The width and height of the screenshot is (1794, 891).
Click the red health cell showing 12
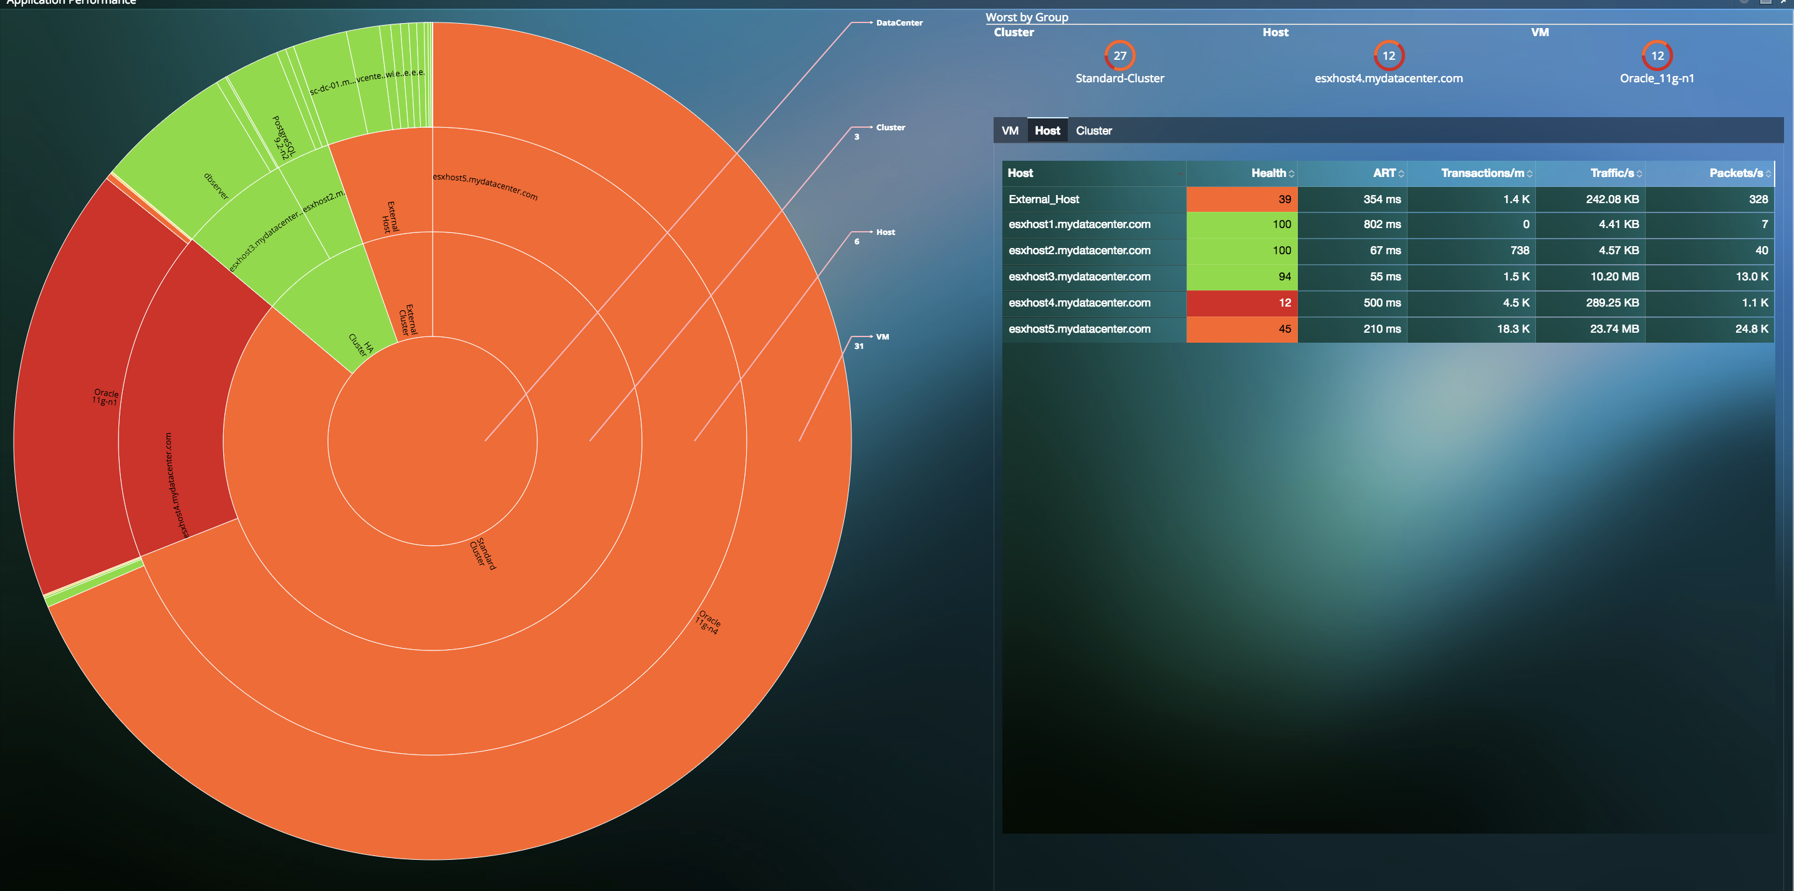coord(1242,303)
